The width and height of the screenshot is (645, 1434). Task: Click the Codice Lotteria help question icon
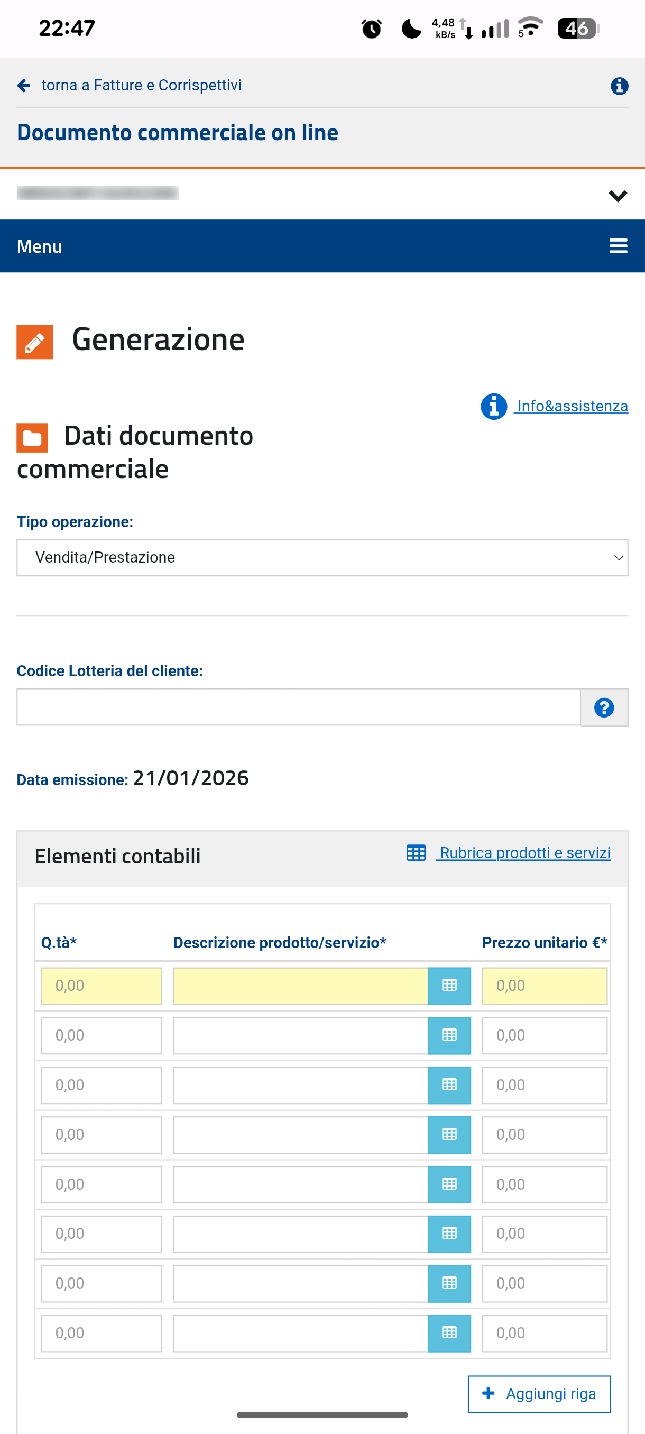pyautogui.click(x=604, y=707)
